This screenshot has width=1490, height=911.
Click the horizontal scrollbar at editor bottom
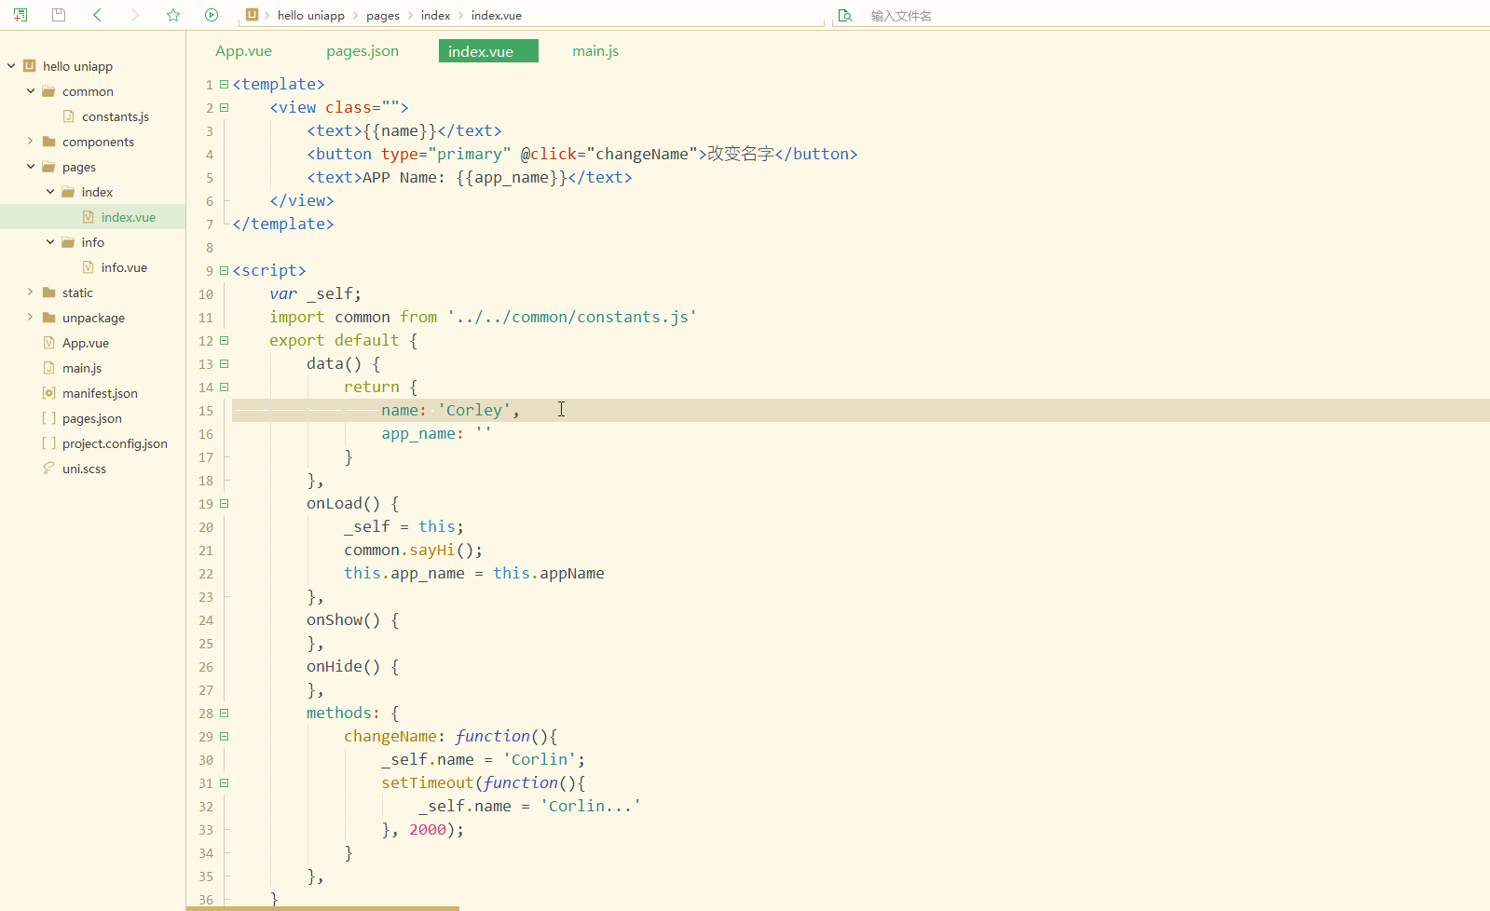[322, 908]
